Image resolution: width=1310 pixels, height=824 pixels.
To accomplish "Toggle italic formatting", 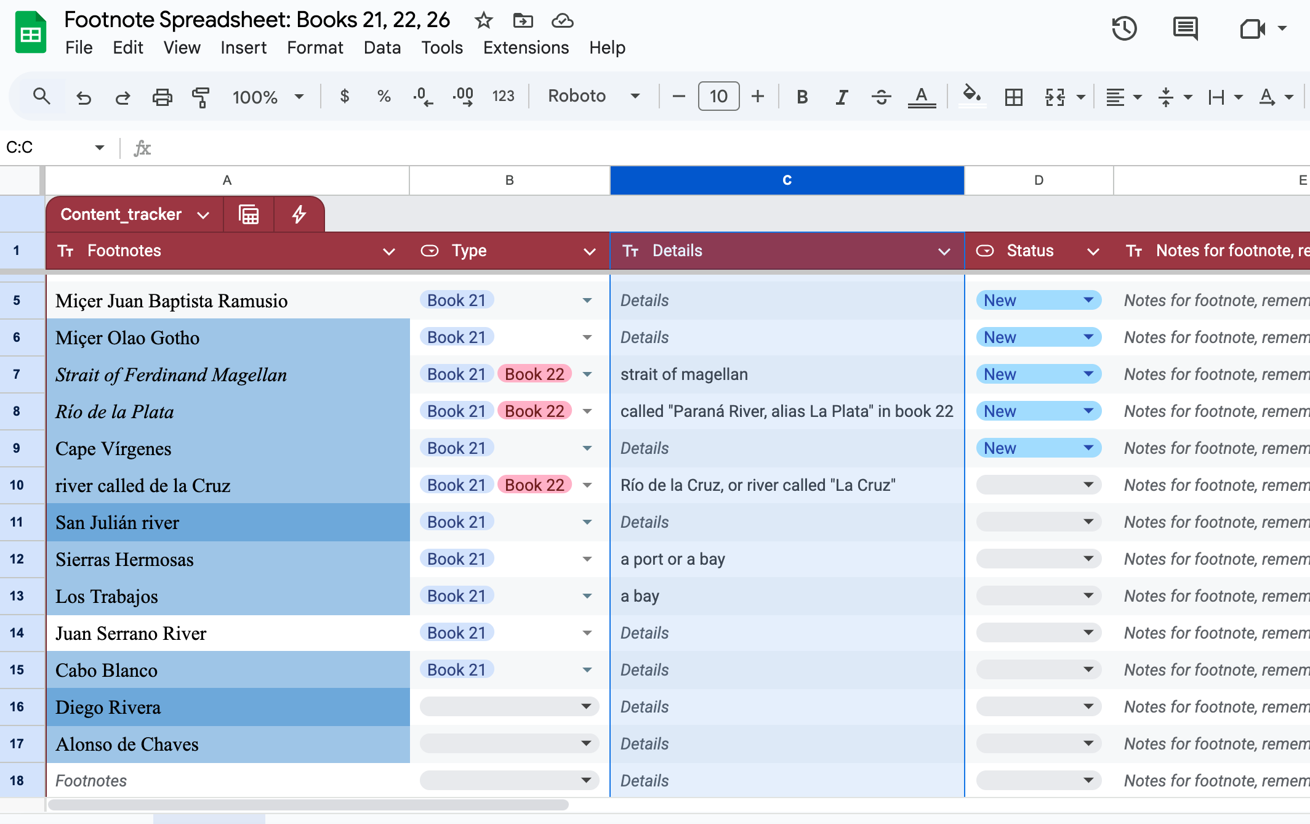I will pos(842,97).
